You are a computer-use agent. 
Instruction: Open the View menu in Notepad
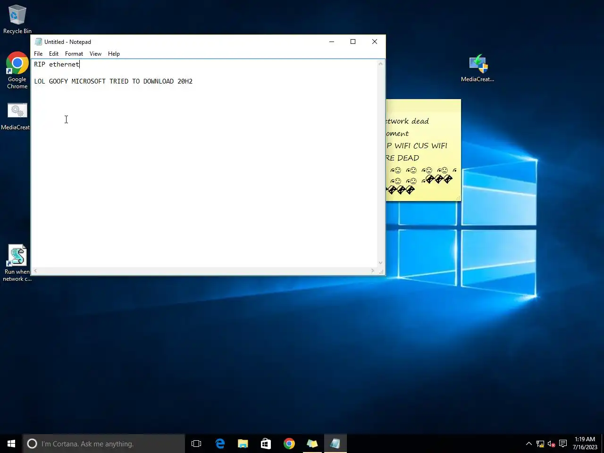95,54
